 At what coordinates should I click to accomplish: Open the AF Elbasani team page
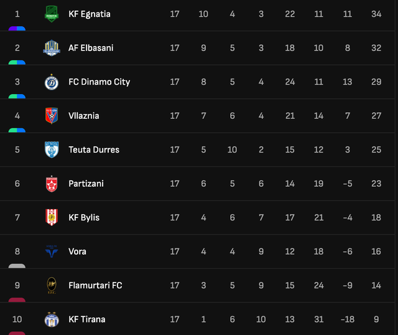(91, 48)
